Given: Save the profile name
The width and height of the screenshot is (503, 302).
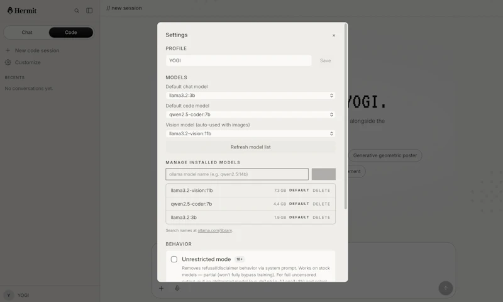Looking at the screenshot, I should (325, 60).
